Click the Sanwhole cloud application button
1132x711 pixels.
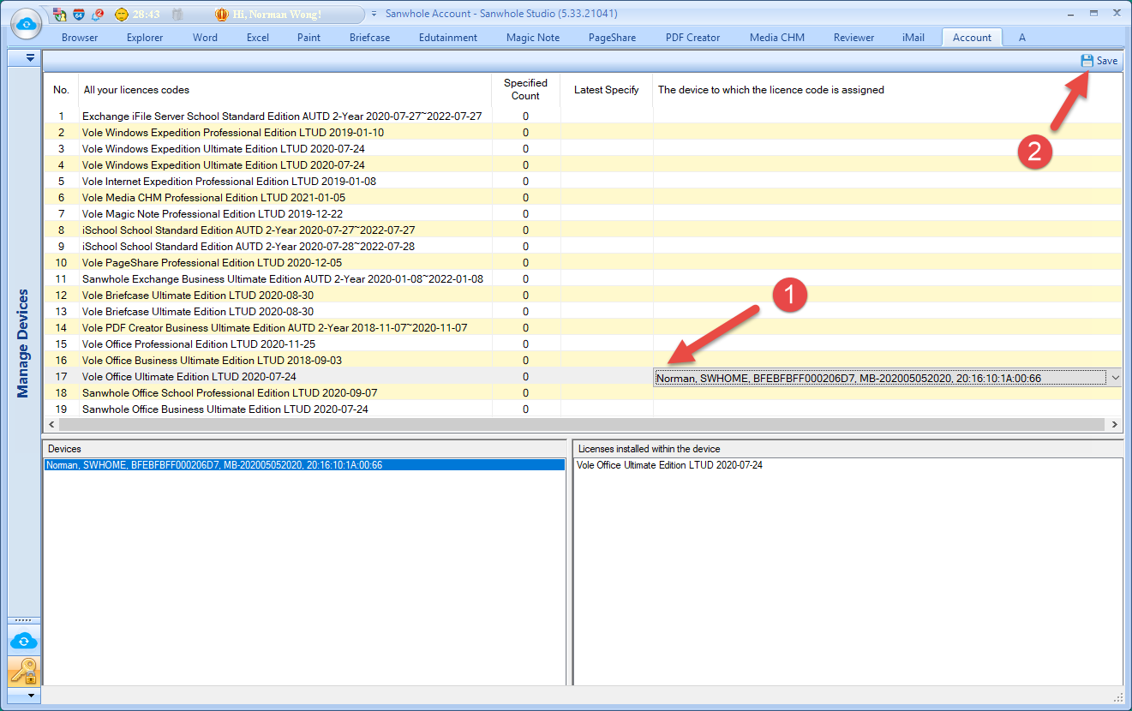click(x=26, y=25)
